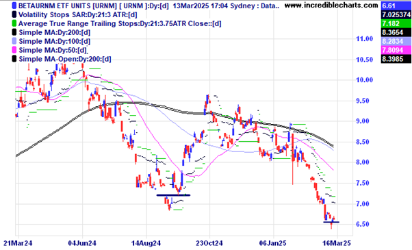Click the 10.00 price axis label
This screenshot has height=250, width=412.
[x=365, y=80]
